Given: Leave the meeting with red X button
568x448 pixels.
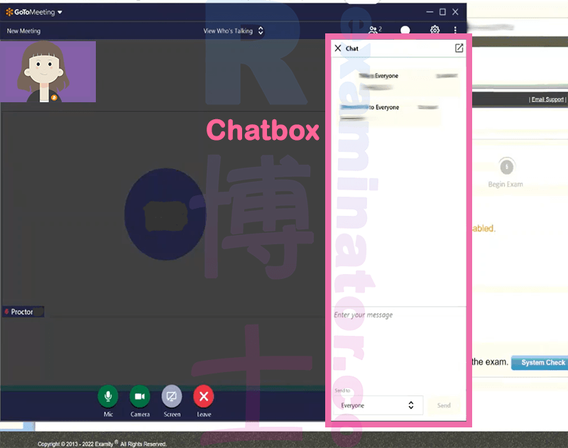Looking at the screenshot, I should pos(204,396).
